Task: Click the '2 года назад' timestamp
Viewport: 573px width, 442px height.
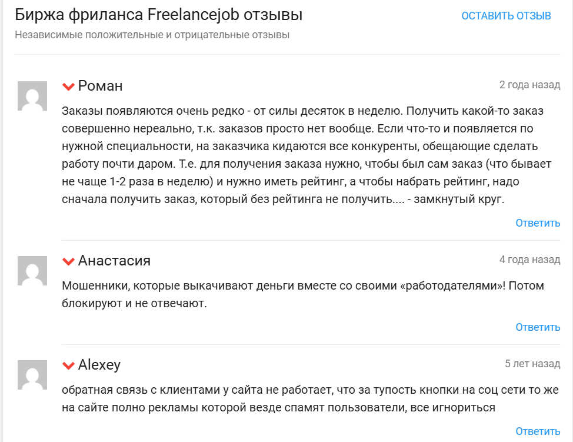Action: click(x=529, y=85)
